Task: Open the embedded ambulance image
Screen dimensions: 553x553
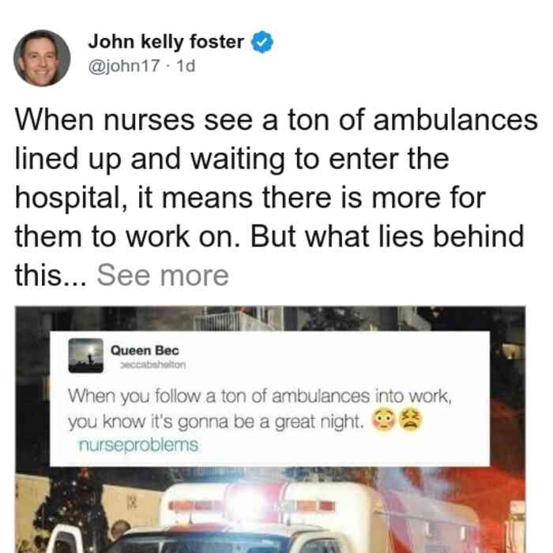Action: coord(270,429)
